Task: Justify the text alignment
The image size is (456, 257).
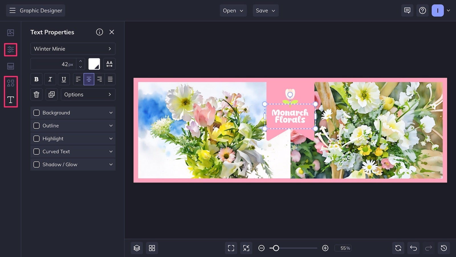Action: pyautogui.click(x=110, y=79)
